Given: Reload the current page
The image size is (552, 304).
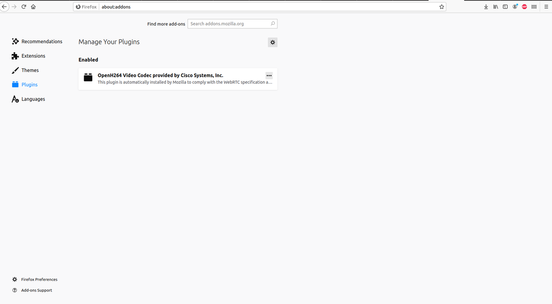Looking at the screenshot, I should click(24, 7).
